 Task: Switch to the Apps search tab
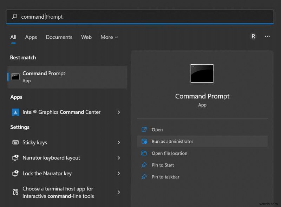tap(31, 37)
